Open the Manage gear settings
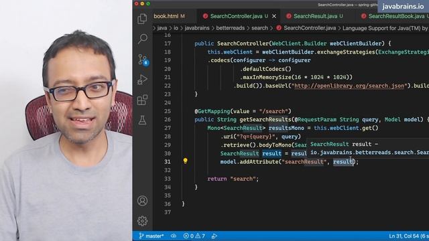Viewport: 429px width, 241px height. (142, 221)
